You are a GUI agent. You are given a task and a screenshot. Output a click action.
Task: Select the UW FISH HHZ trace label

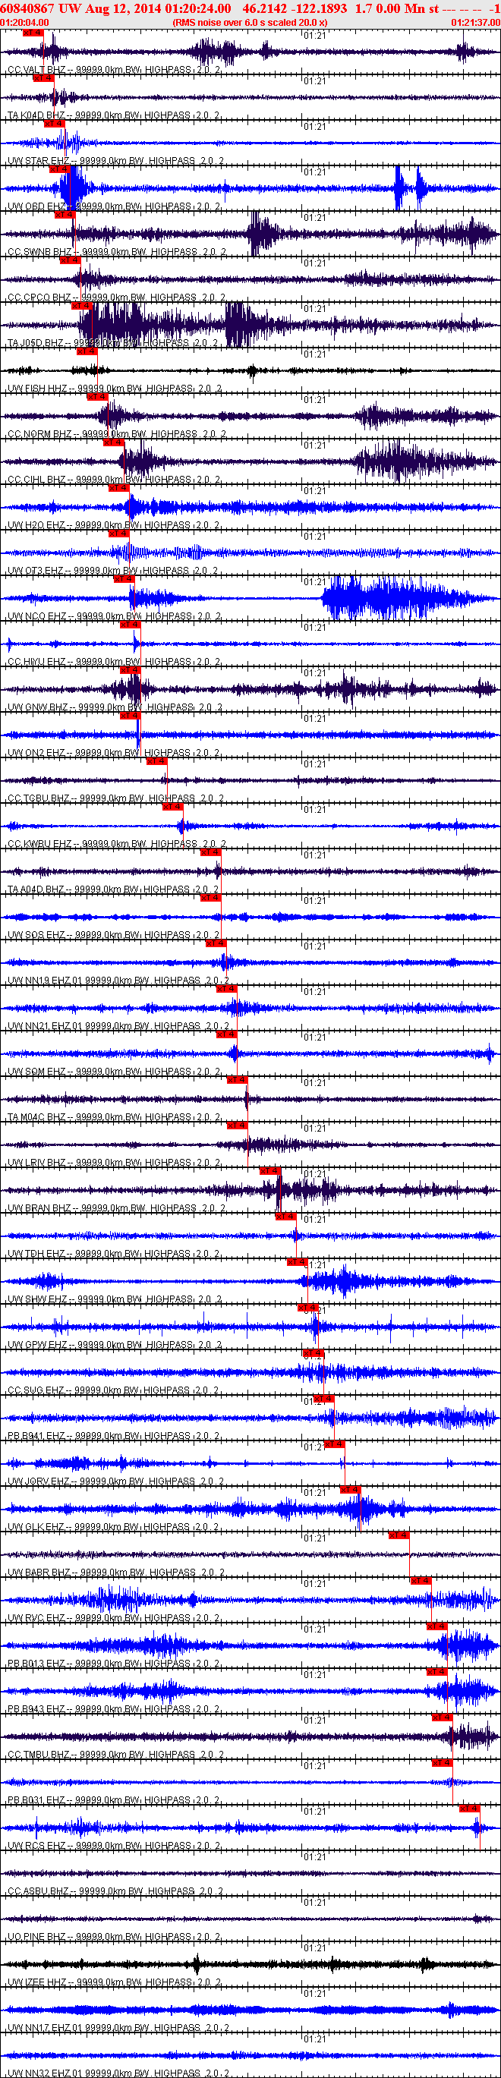pos(115,389)
